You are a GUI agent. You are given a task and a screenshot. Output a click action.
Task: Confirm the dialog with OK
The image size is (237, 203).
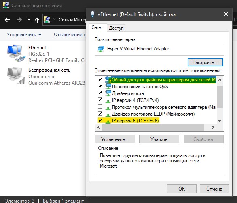point(182,189)
